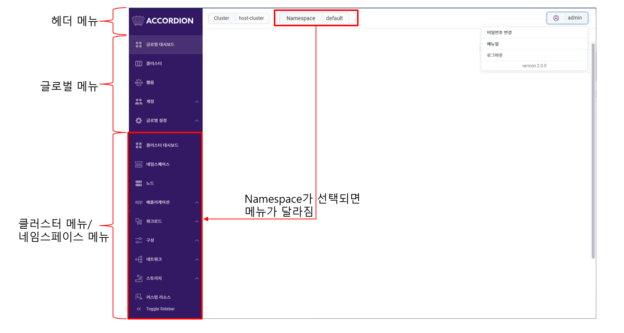The height and width of the screenshot is (333, 624).
Task: Open the admin user menu
Action: (x=567, y=18)
